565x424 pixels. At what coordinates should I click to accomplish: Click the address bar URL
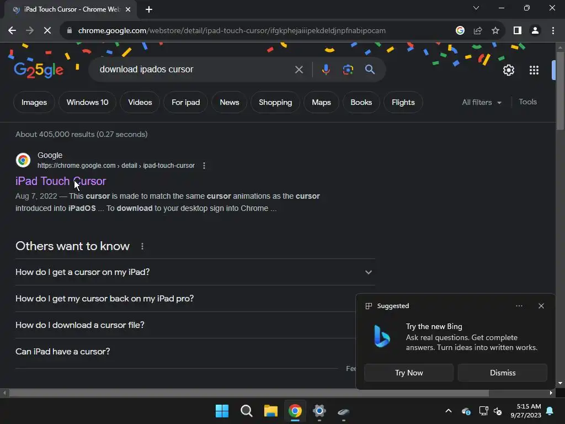(x=232, y=31)
